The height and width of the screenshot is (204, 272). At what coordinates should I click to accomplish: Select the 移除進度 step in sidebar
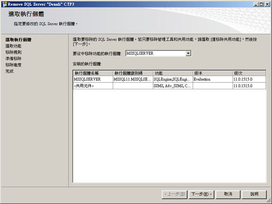pyautogui.click(x=13, y=65)
